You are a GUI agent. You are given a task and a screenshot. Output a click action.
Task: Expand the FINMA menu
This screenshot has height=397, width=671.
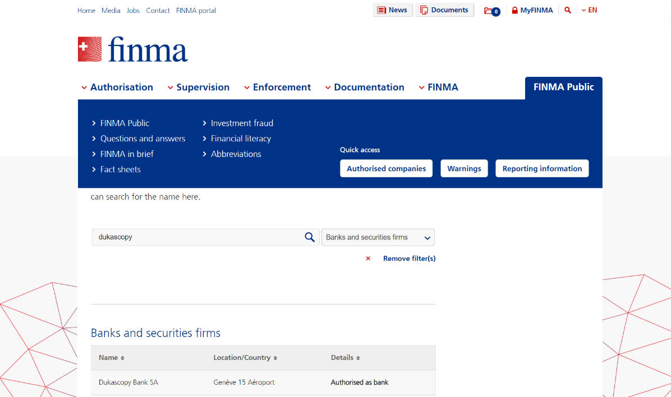coord(438,87)
